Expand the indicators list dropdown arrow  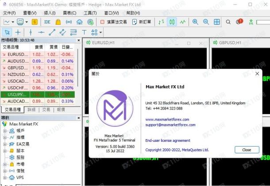coord(27,22)
